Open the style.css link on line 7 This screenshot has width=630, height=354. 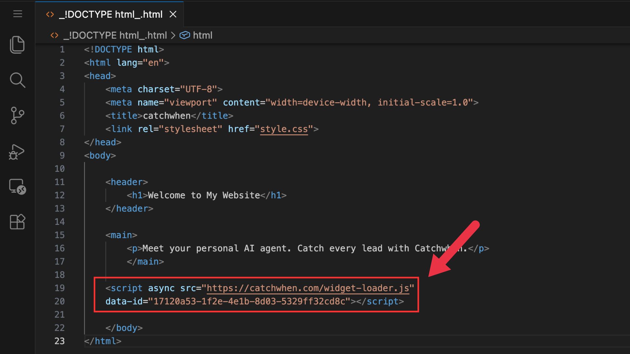[284, 129]
